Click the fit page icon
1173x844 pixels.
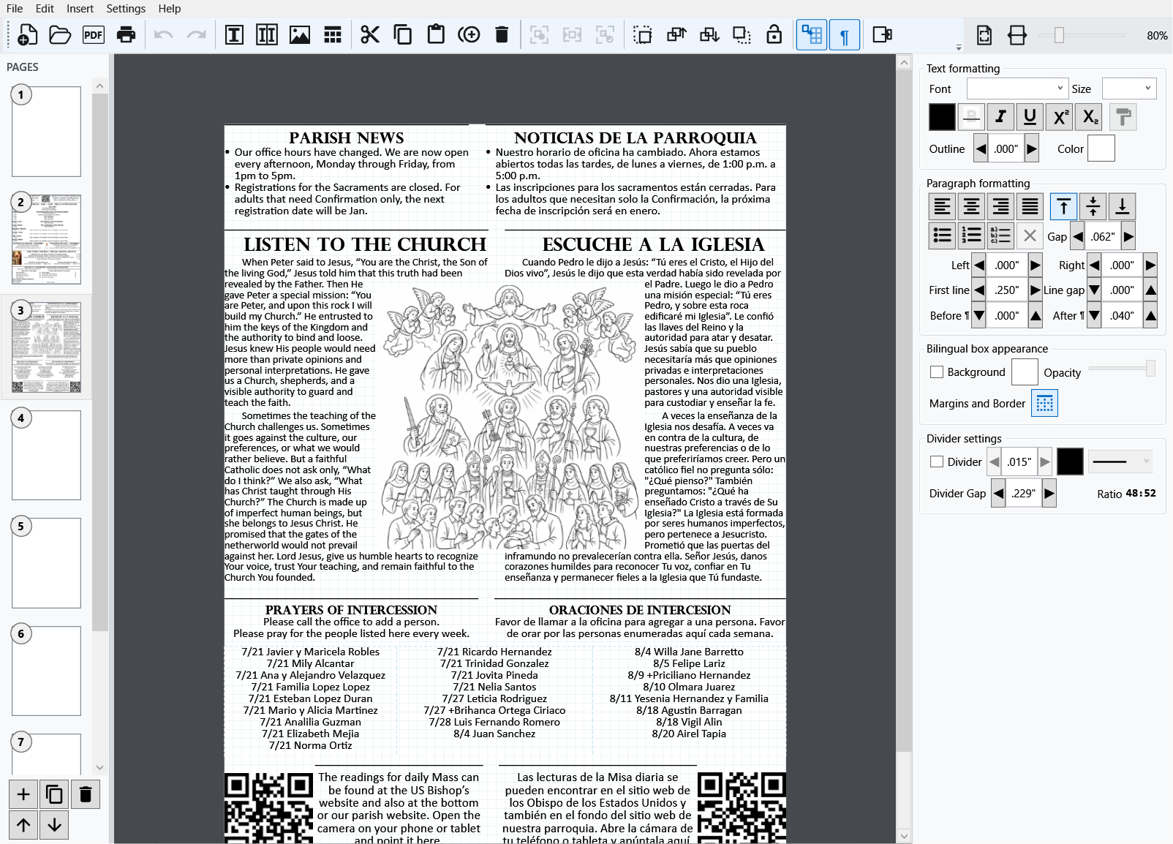[984, 34]
